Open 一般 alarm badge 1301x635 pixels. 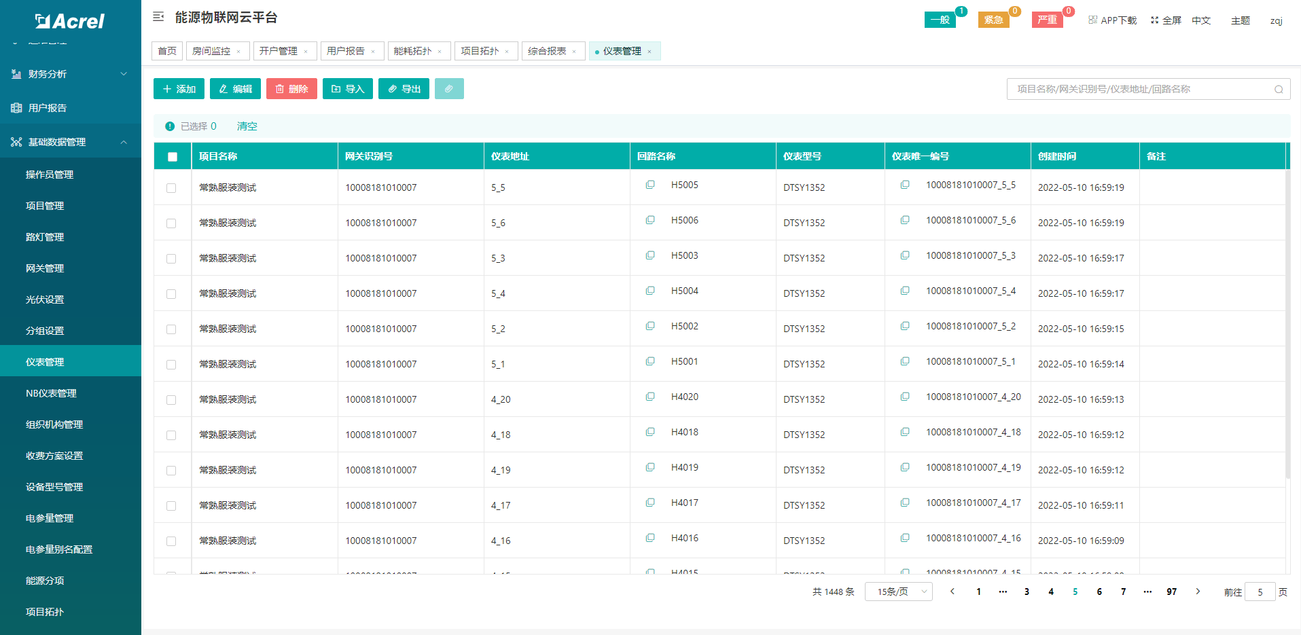(x=940, y=20)
